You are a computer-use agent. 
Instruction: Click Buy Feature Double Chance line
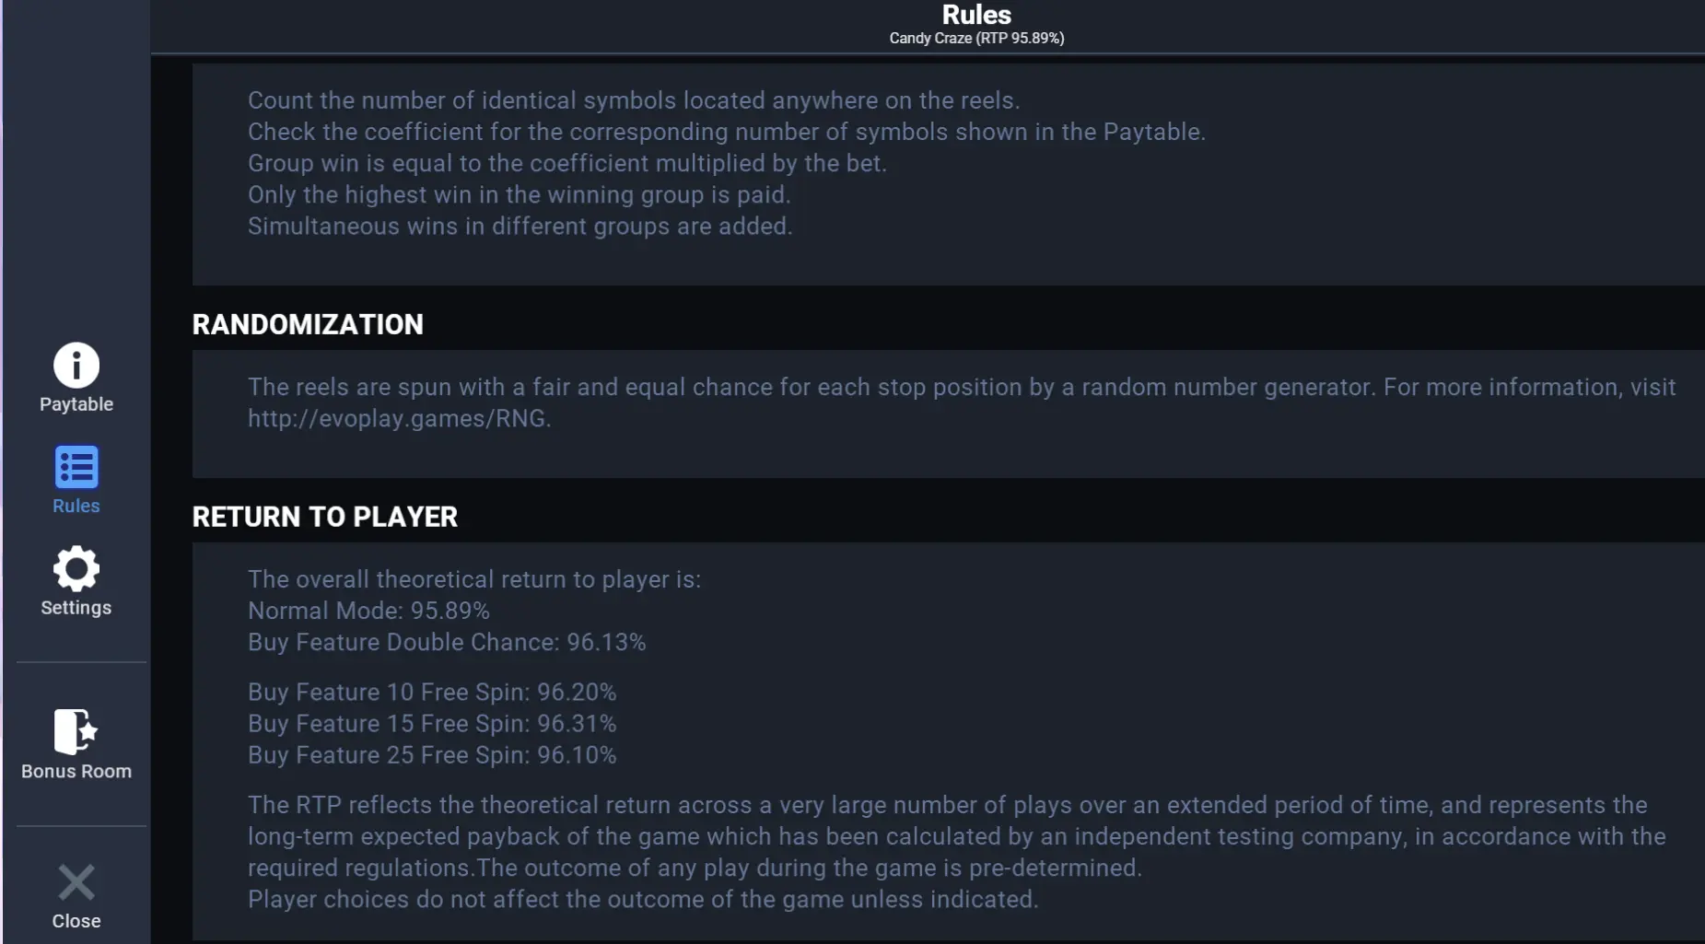click(x=447, y=642)
